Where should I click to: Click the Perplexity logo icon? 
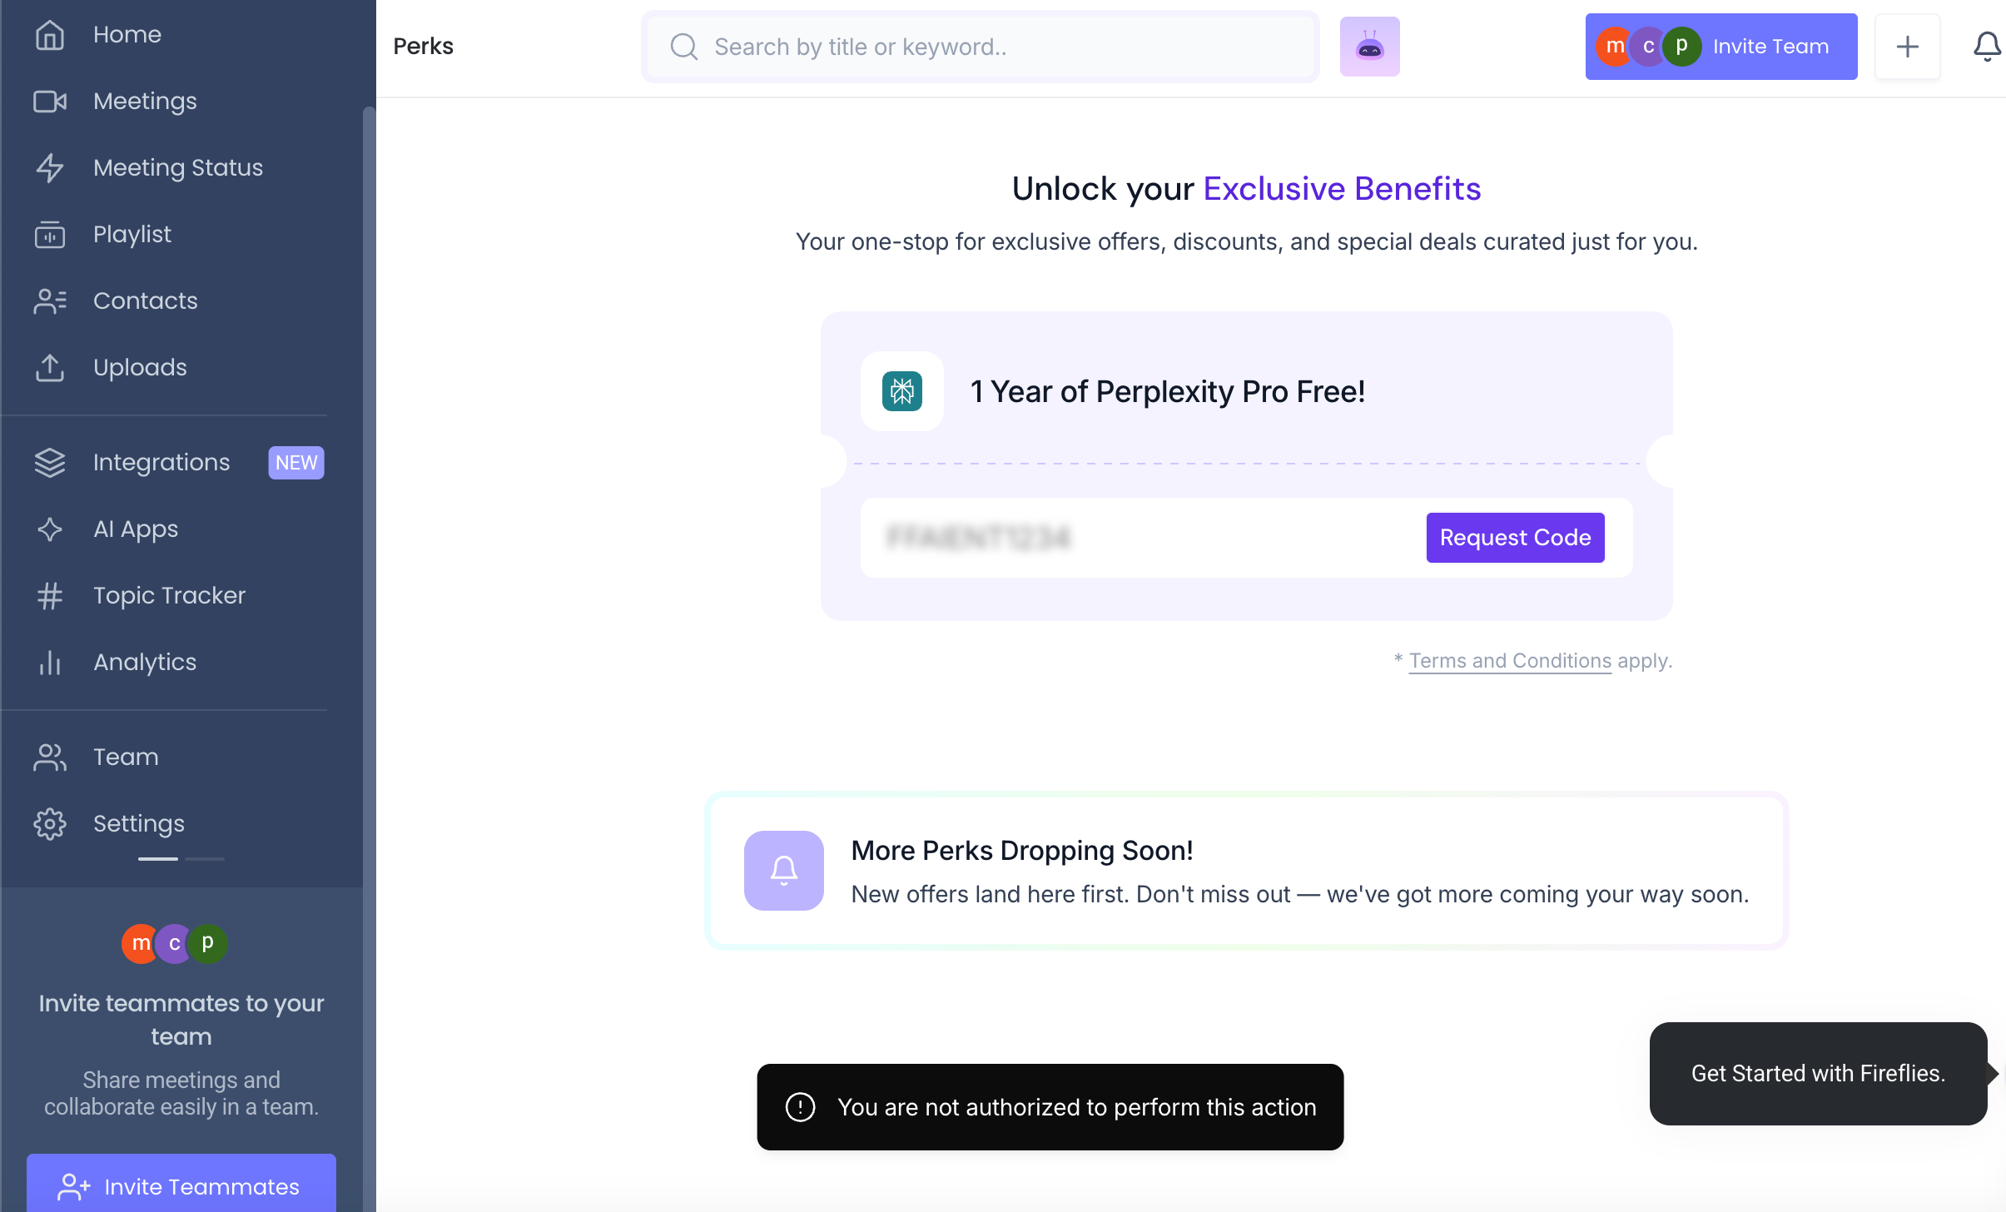pos(901,391)
